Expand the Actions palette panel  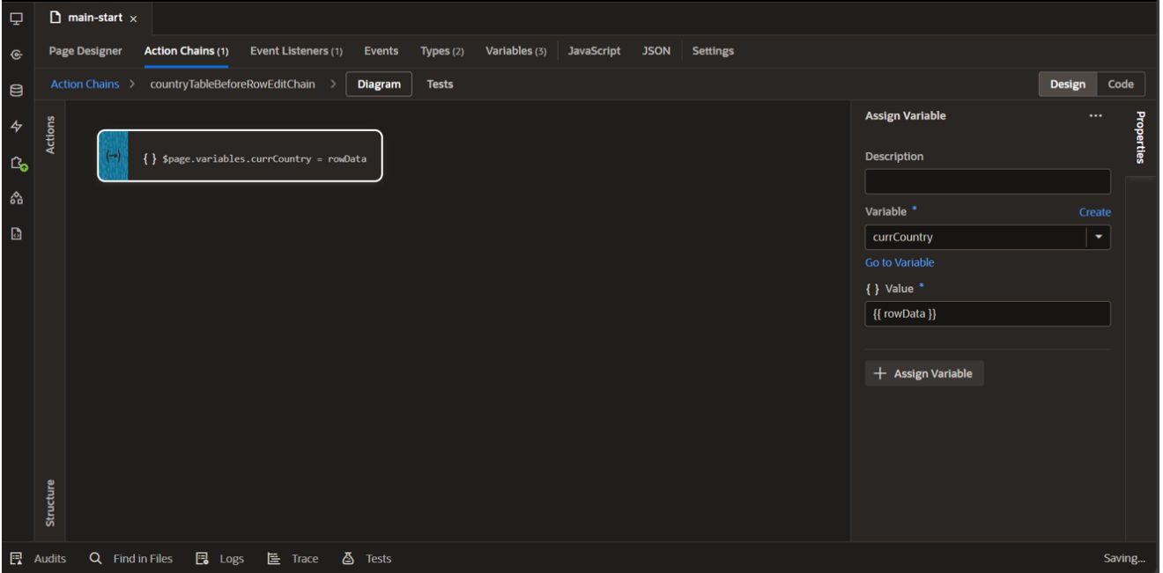[x=50, y=135]
